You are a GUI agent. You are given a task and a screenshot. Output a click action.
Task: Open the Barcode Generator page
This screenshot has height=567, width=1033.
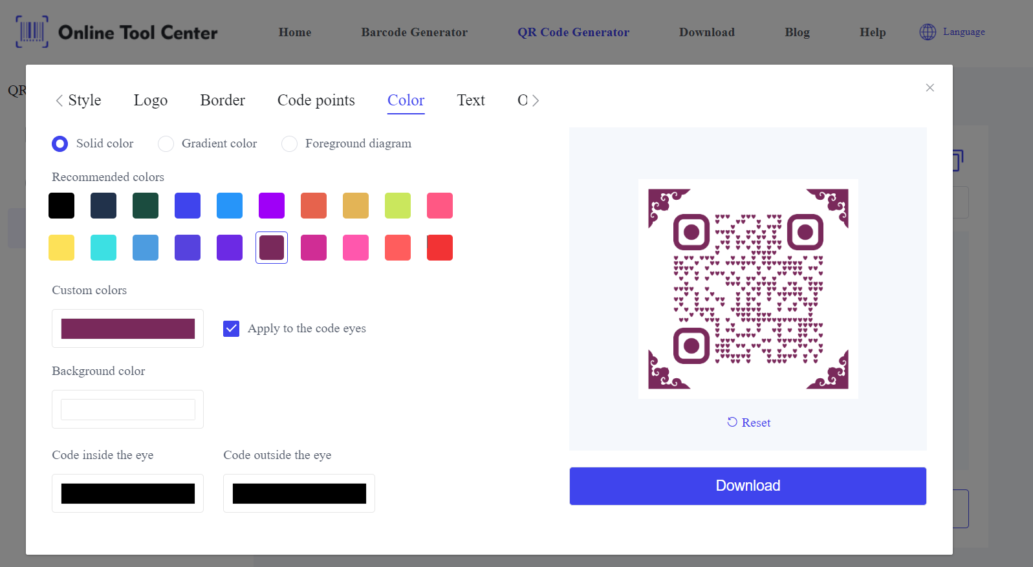coord(414,32)
